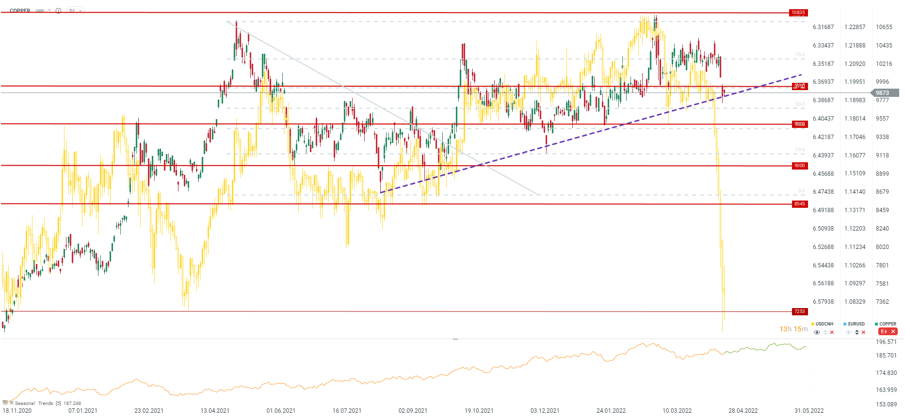Viewport: 905px width, 419px height.
Task: Click the 18.11.2020 date on time axis
Action: (x=17, y=411)
